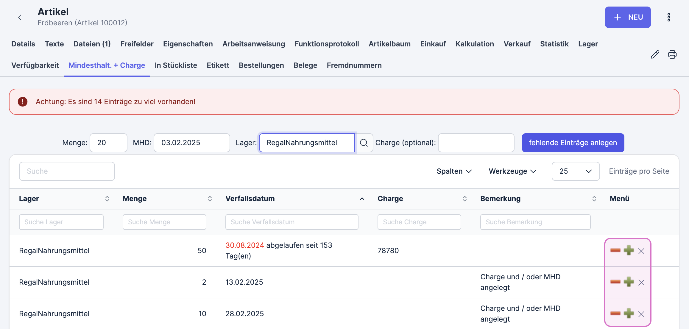Go back with the left arrow icon
The image size is (689, 329).
click(x=20, y=17)
